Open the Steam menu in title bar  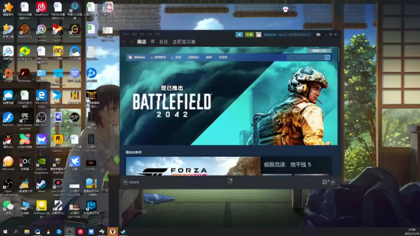click(125, 34)
